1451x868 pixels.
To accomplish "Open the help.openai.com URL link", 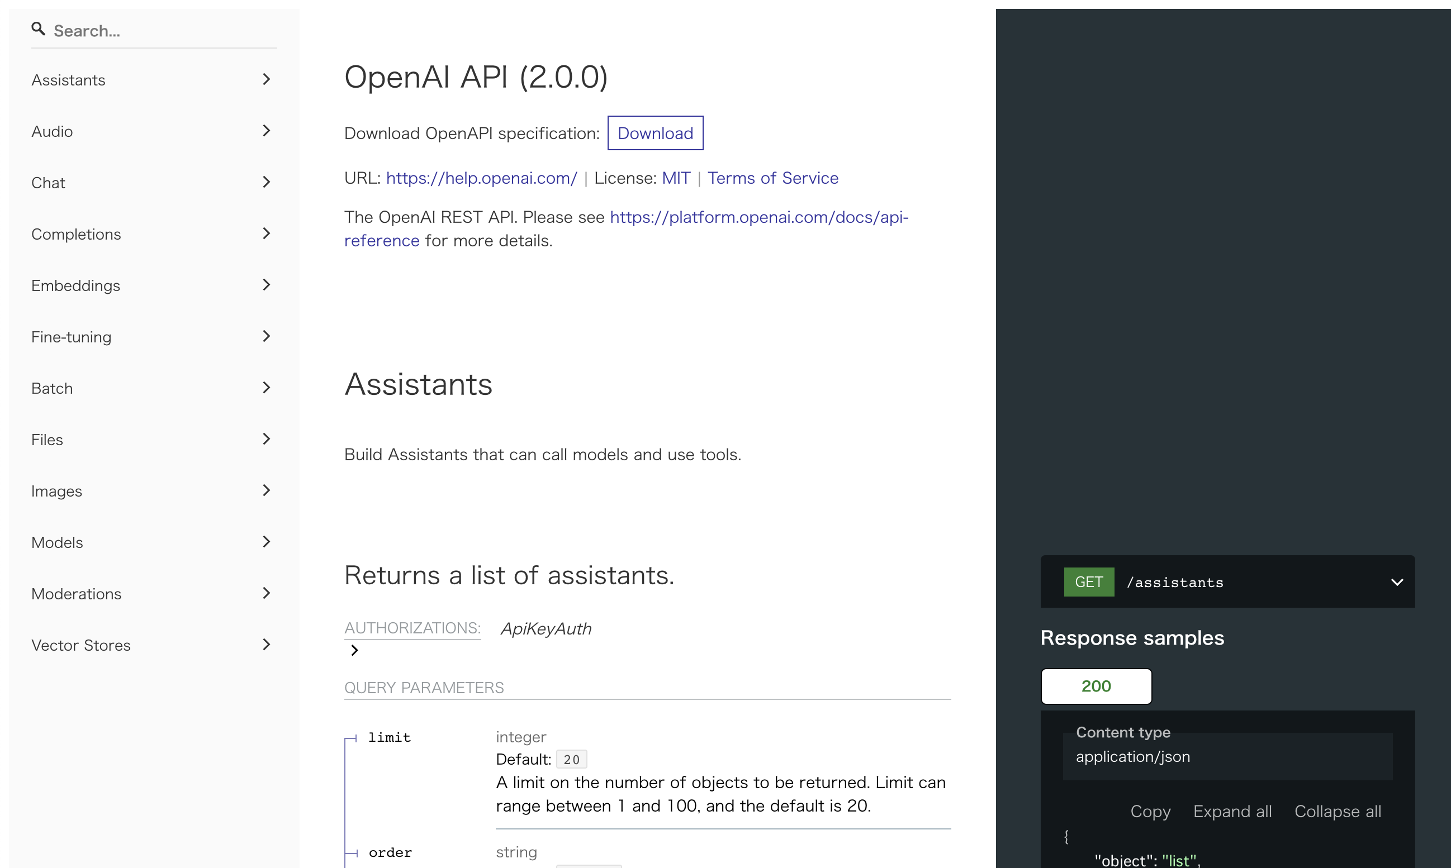I will click(x=481, y=178).
